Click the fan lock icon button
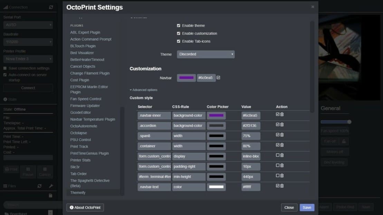 (x=344, y=141)
